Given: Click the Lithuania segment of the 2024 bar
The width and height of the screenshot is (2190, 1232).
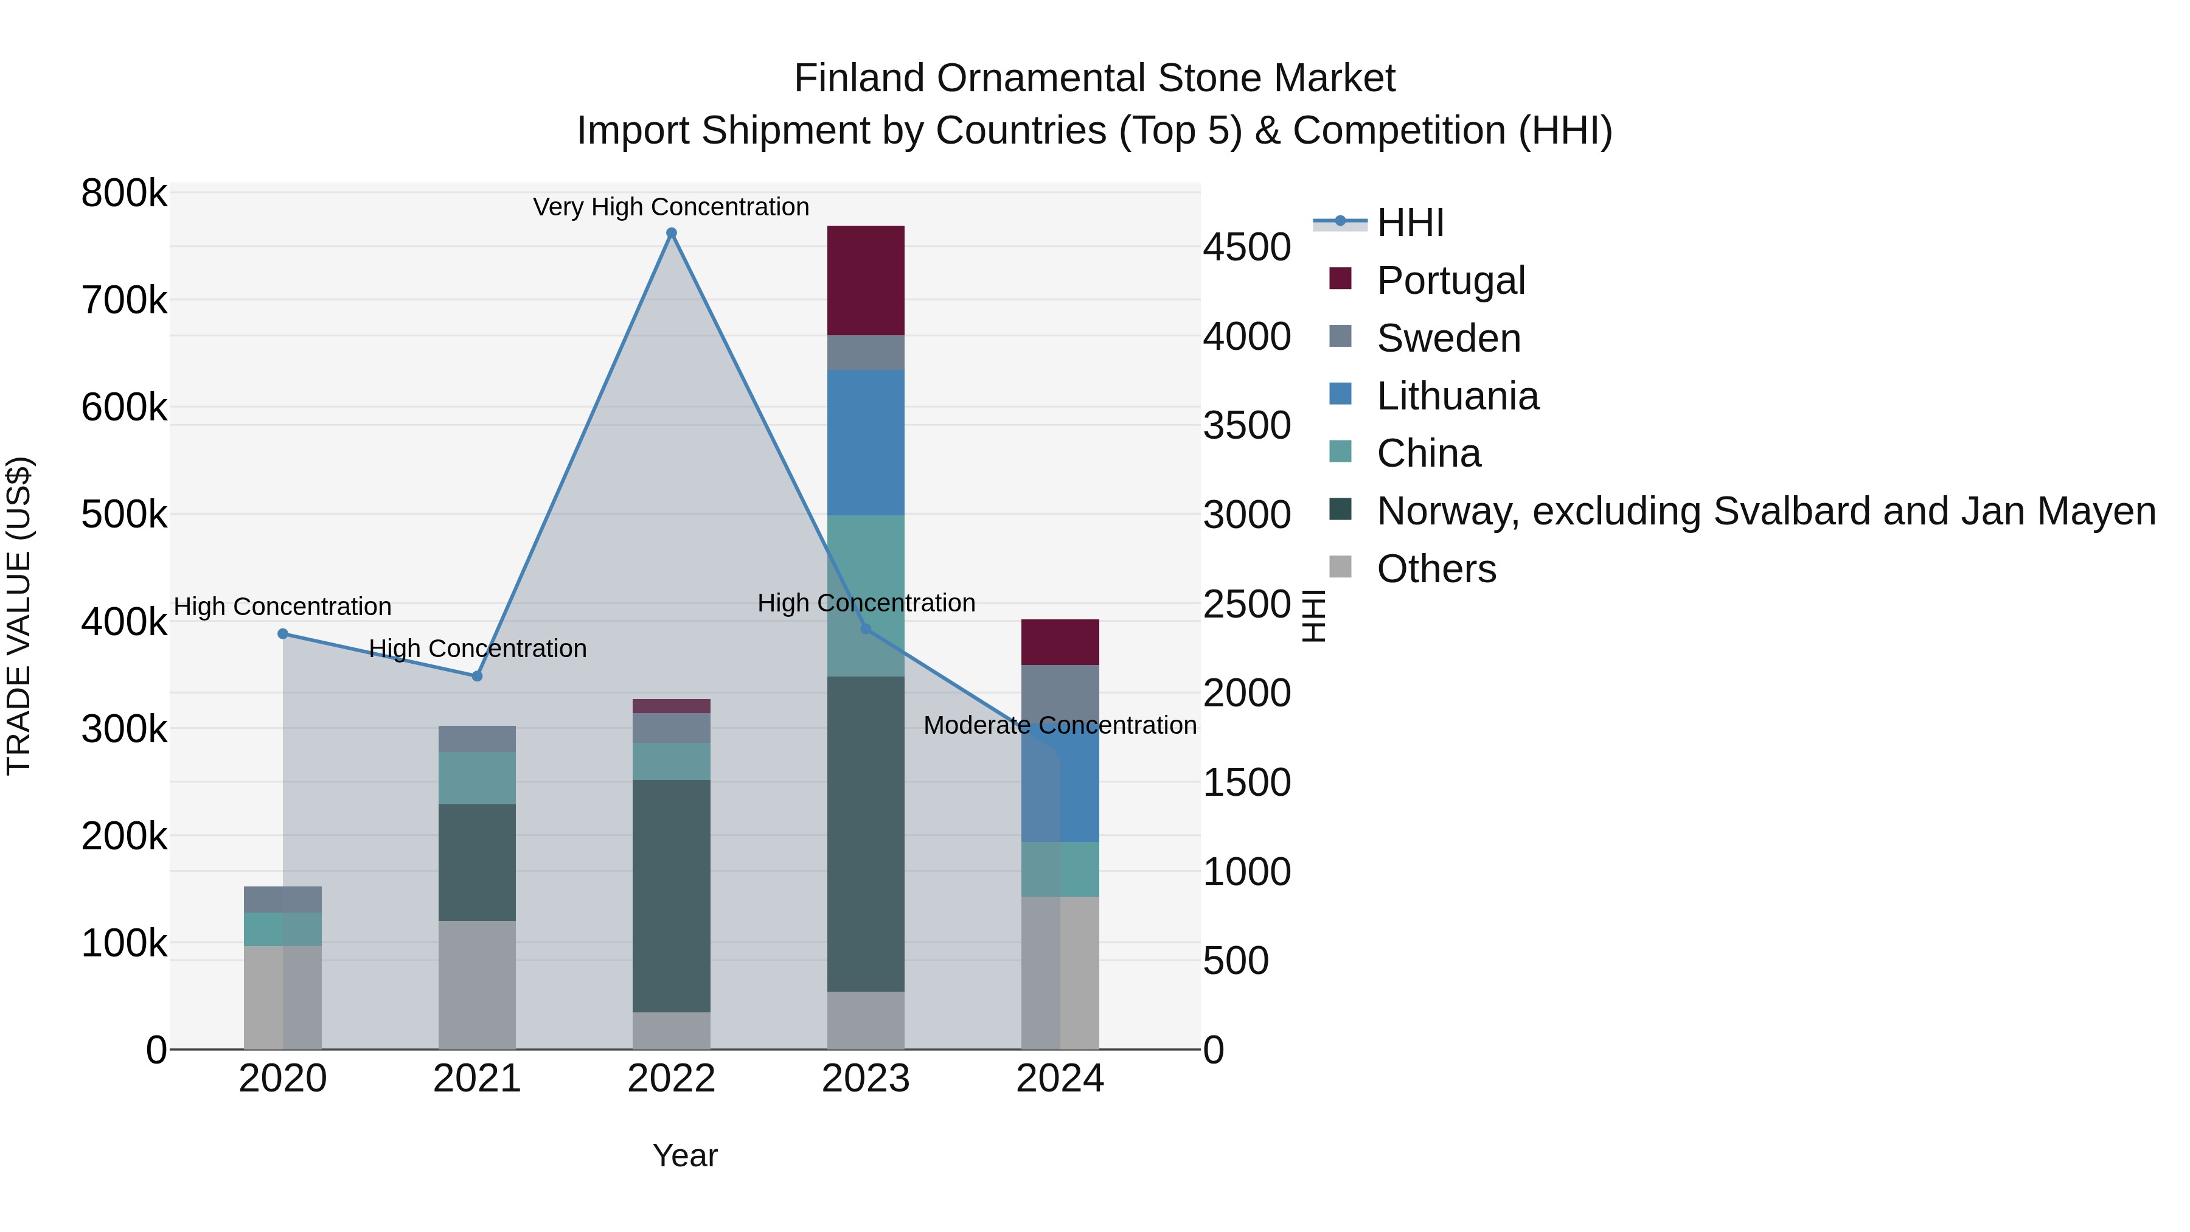Looking at the screenshot, I should coord(1060,782).
